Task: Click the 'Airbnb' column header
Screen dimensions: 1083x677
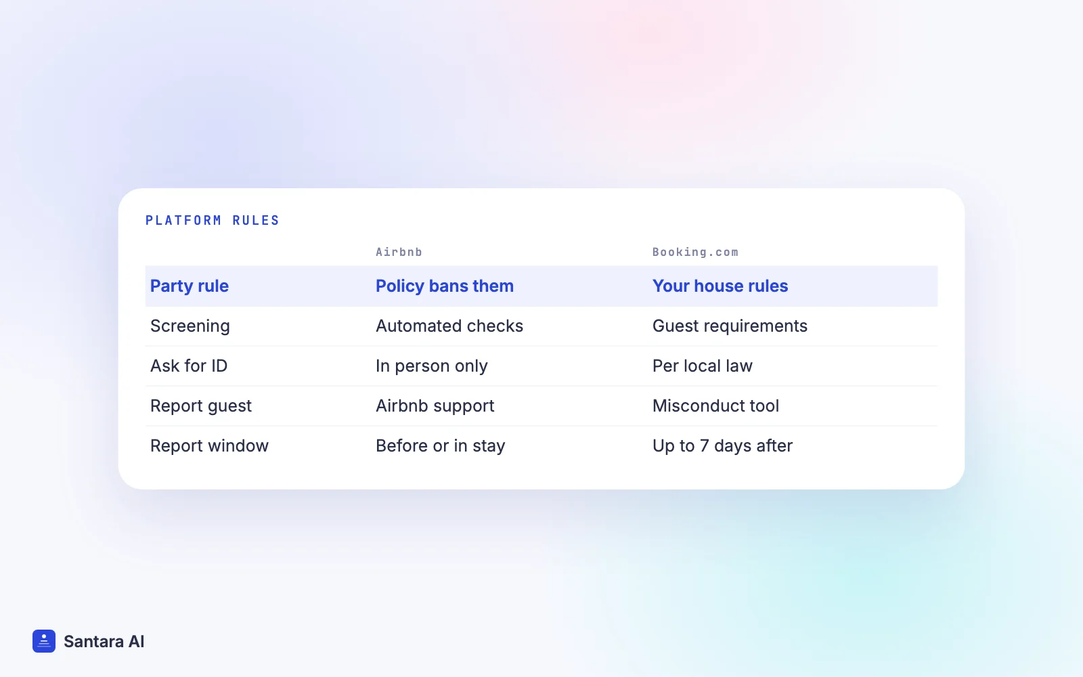Action: click(399, 252)
